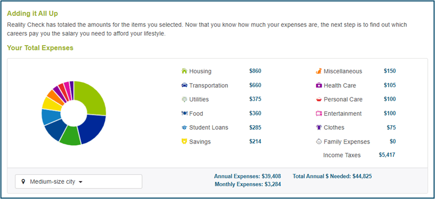Image resolution: width=435 pixels, height=199 pixels.
Task: Click the green Housing house icon
Action: click(x=184, y=71)
